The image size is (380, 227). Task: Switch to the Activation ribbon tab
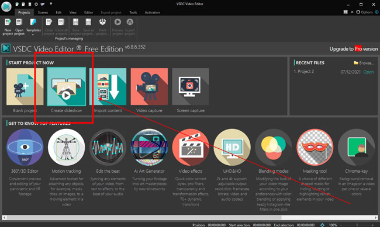click(152, 12)
